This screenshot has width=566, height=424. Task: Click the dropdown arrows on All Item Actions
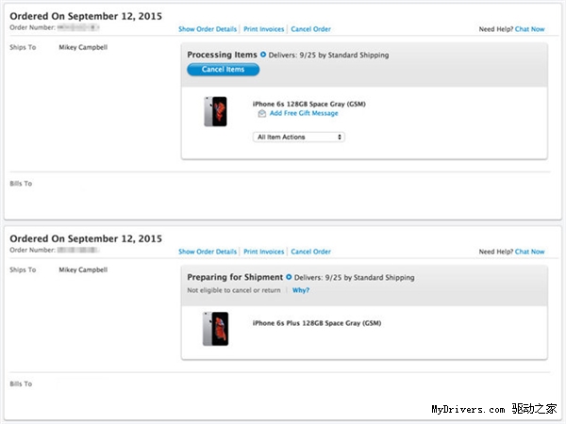pyautogui.click(x=340, y=137)
